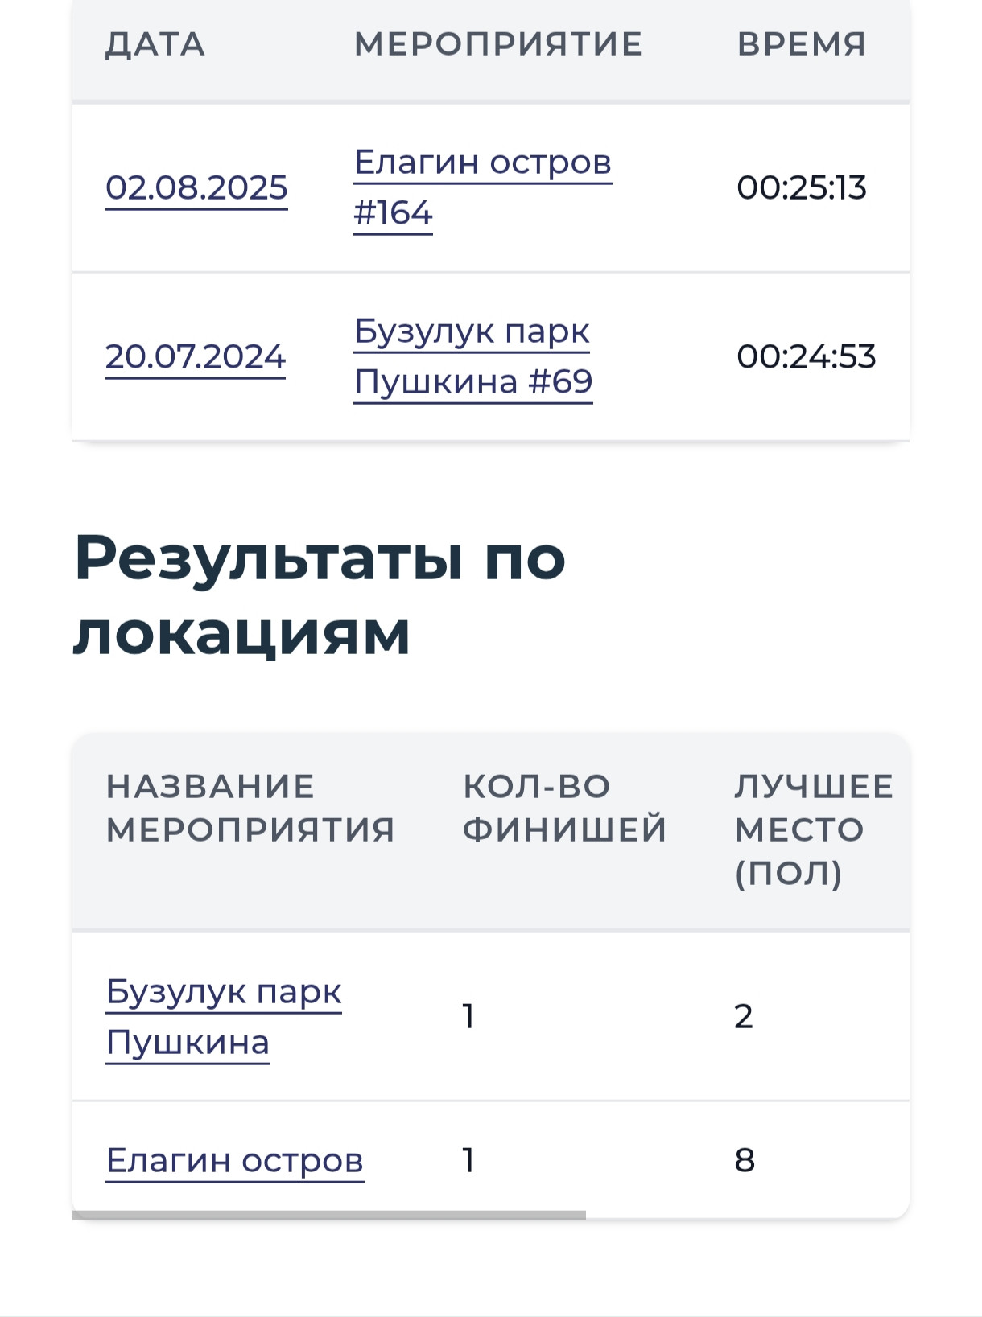The image size is (982, 1317).
Task: Open Бузулук парк Пушкина in the locations table
Action: click(224, 1017)
